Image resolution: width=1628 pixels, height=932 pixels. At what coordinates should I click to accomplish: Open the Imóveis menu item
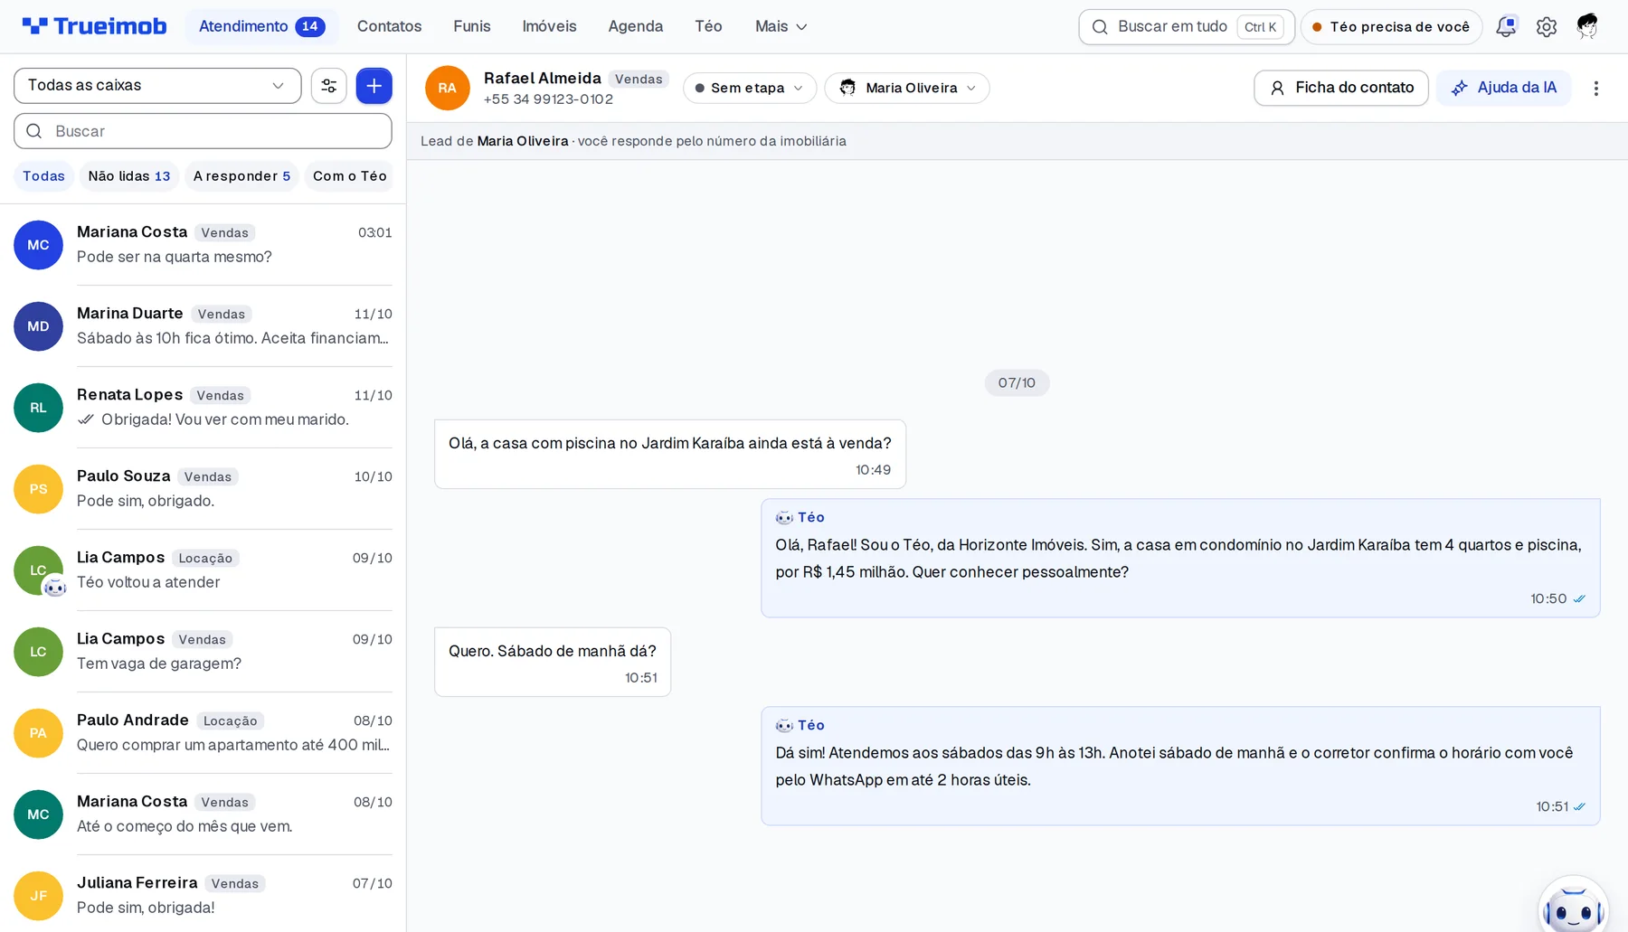tap(549, 26)
